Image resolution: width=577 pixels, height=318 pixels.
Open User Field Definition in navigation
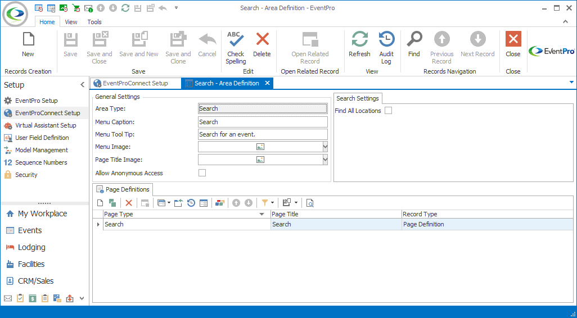(42, 138)
